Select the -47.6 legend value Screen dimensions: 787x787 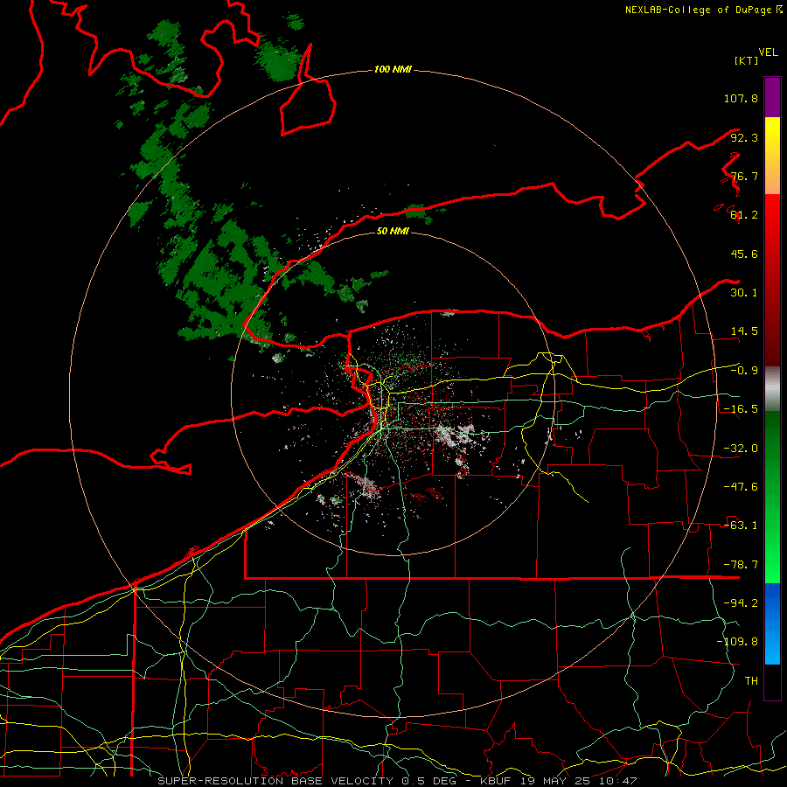click(741, 487)
